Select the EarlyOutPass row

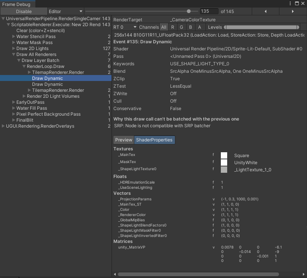point(56,102)
